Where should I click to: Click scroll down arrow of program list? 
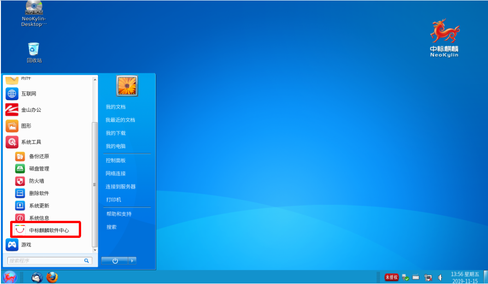point(95,250)
